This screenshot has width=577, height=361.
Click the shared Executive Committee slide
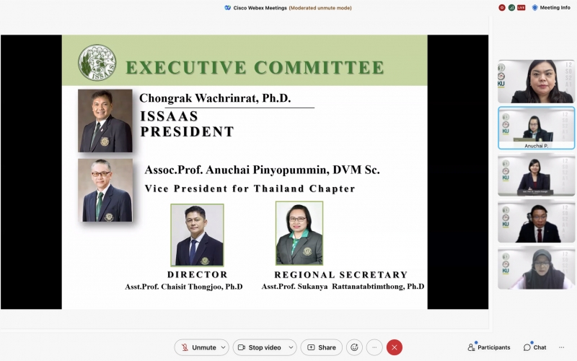(245, 172)
